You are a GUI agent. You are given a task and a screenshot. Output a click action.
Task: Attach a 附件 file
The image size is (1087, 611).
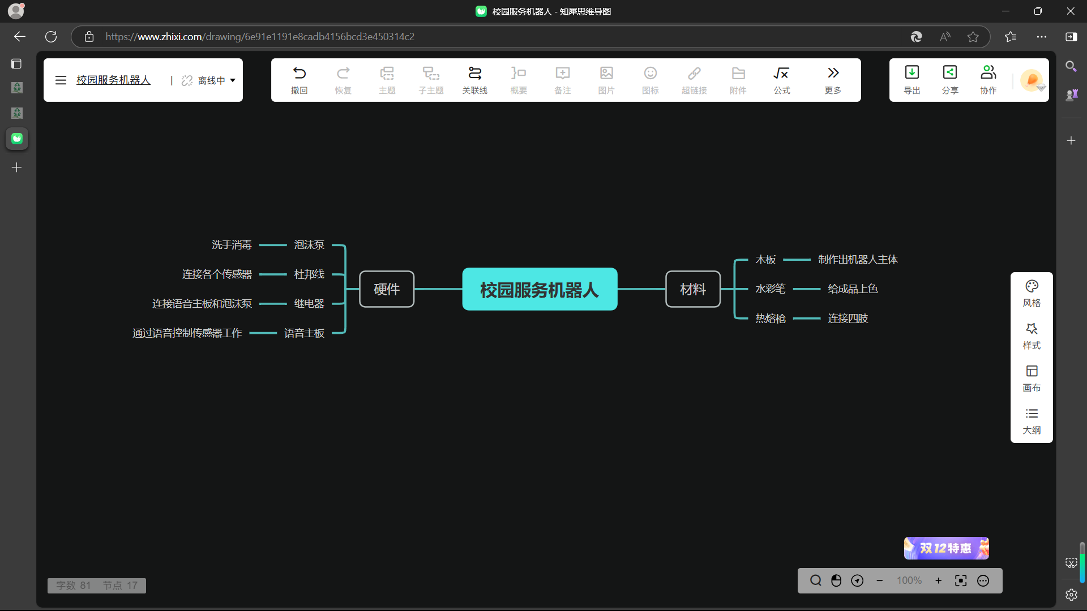(x=738, y=80)
